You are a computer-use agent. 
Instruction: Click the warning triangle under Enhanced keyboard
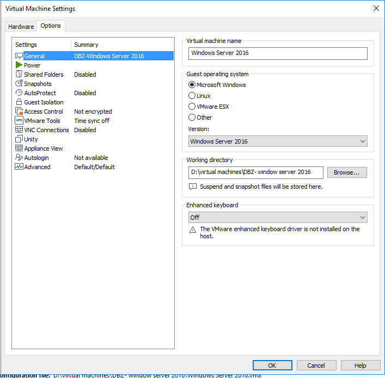193,230
